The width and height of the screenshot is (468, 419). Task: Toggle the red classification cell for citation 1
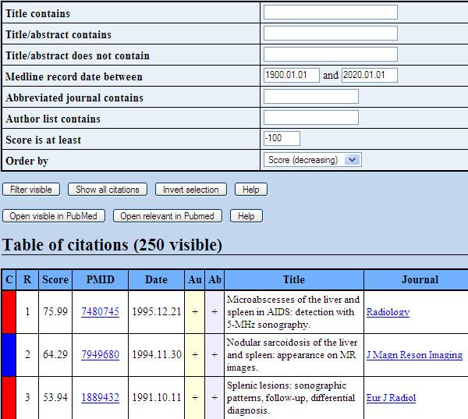pyautogui.click(x=9, y=311)
